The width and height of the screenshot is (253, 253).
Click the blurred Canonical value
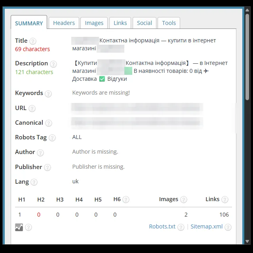[137, 123]
